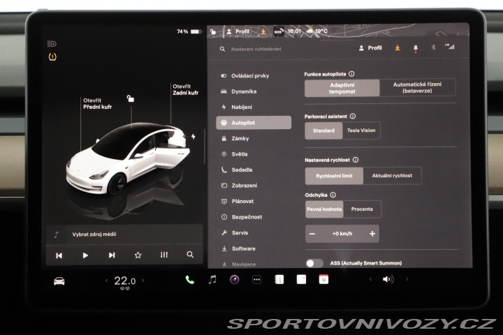Image resolution: width=503 pixels, height=335 pixels.
Task: Open the Světla settings menu
Action: [x=234, y=154]
